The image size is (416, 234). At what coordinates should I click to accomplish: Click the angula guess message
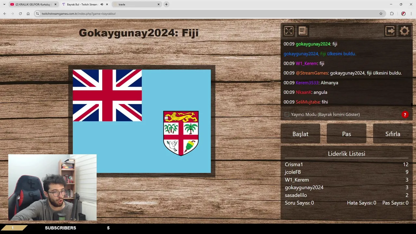coord(320,92)
